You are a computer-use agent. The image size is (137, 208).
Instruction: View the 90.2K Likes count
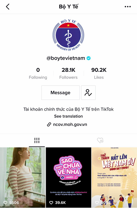click(99, 73)
